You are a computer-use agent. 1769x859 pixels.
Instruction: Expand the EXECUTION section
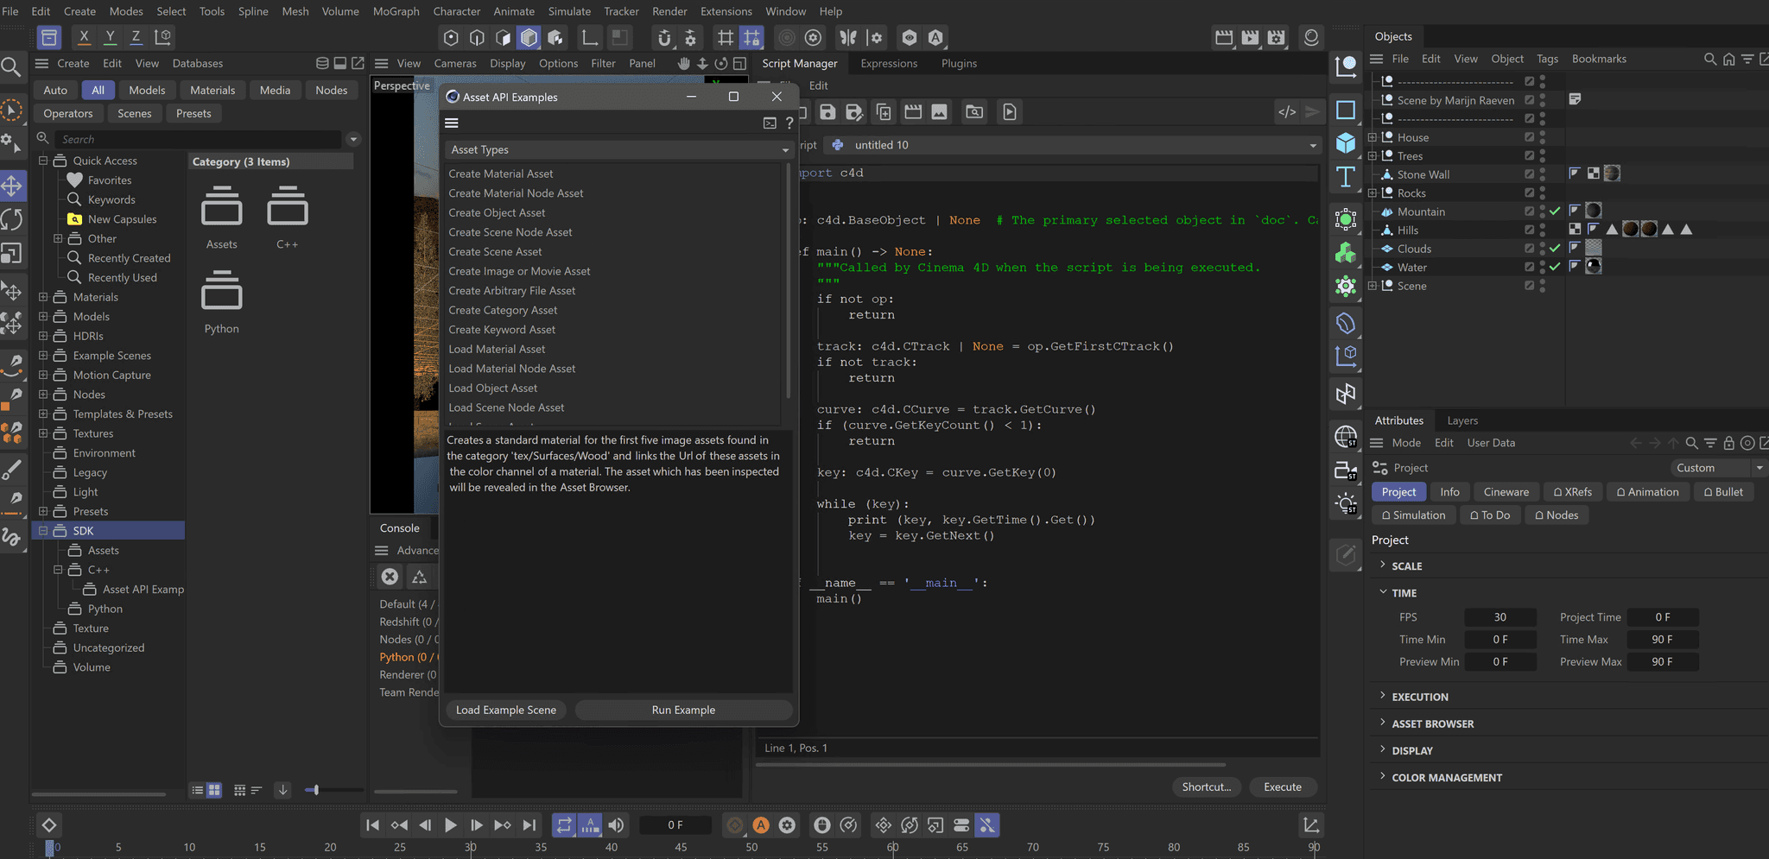pyautogui.click(x=1382, y=696)
